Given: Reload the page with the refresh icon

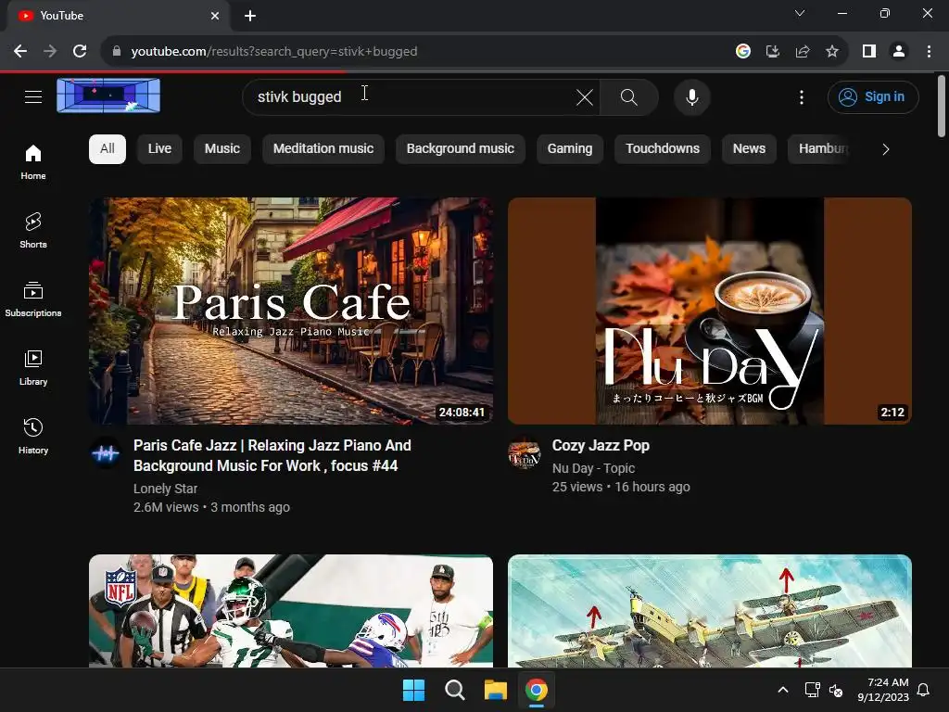Looking at the screenshot, I should [x=80, y=51].
